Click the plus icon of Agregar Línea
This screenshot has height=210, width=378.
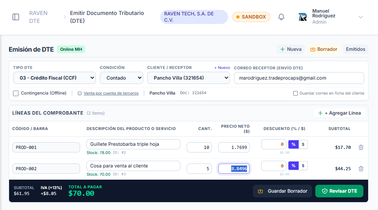320,113
